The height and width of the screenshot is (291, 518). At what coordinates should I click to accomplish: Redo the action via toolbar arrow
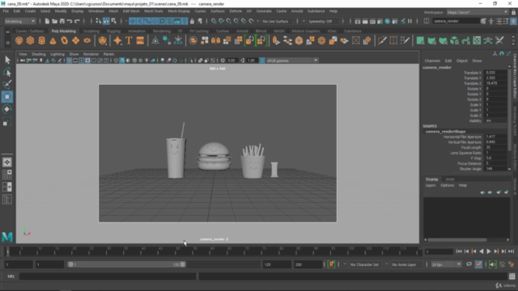(x=78, y=21)
